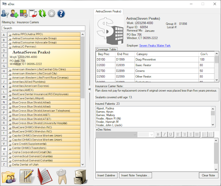221x186 pixels.
Task: Click the carrier dollar building image
Action: pos(109,30)
